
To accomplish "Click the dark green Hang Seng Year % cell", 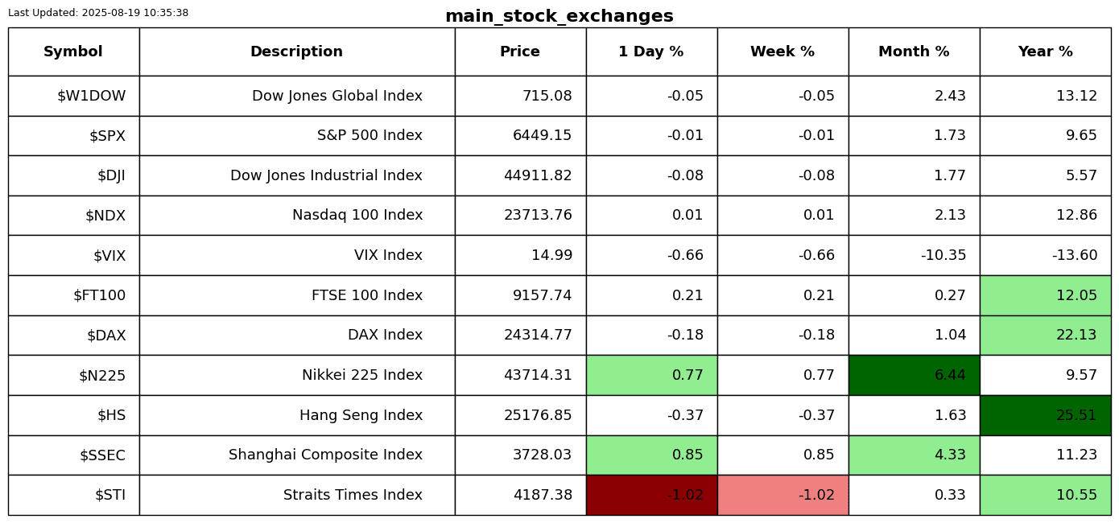I will point(1045,416).
